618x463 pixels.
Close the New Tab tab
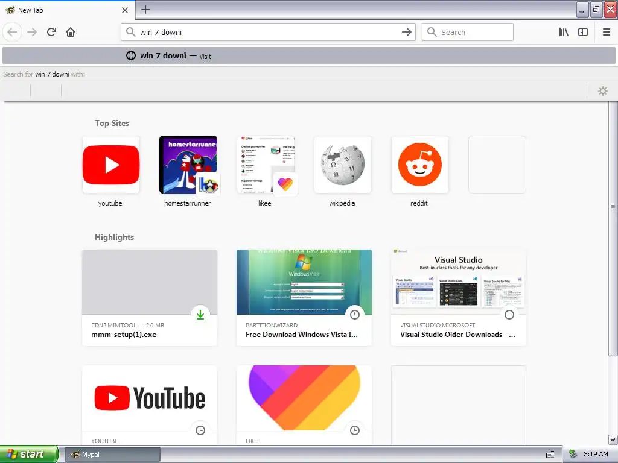tap(125, 10)
